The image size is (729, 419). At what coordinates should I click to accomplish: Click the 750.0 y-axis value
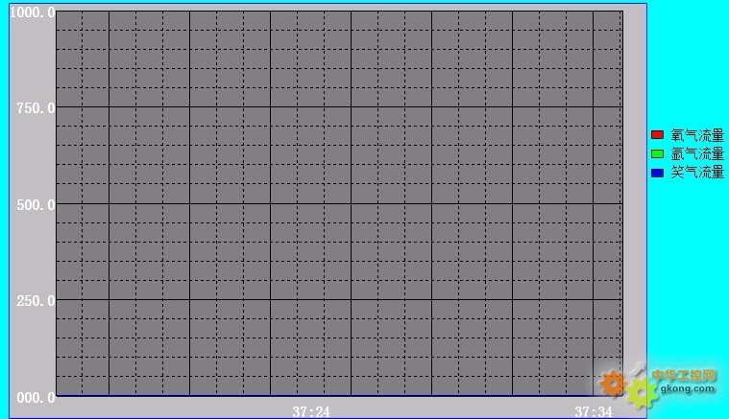pos(36,108)
